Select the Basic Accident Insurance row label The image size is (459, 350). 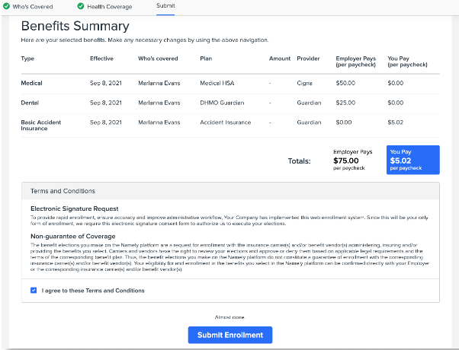(x=41, y=125)
